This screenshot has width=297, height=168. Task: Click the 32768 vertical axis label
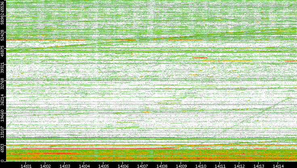(2, 83)
